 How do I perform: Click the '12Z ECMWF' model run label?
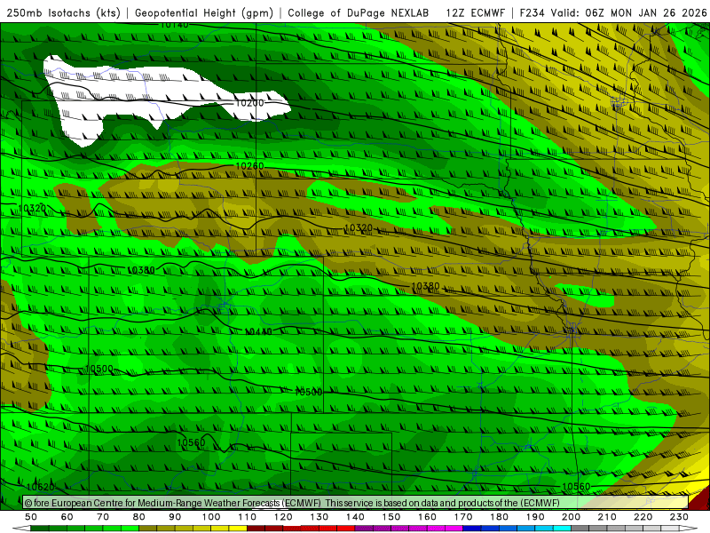(475, 12)
